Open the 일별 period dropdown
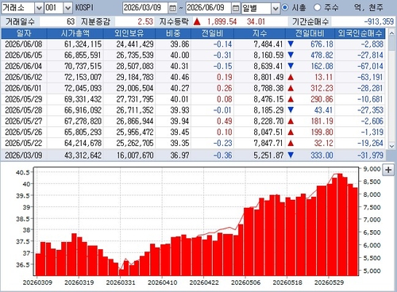The width and height of the screenshot is (397, 292). (276, 8)
